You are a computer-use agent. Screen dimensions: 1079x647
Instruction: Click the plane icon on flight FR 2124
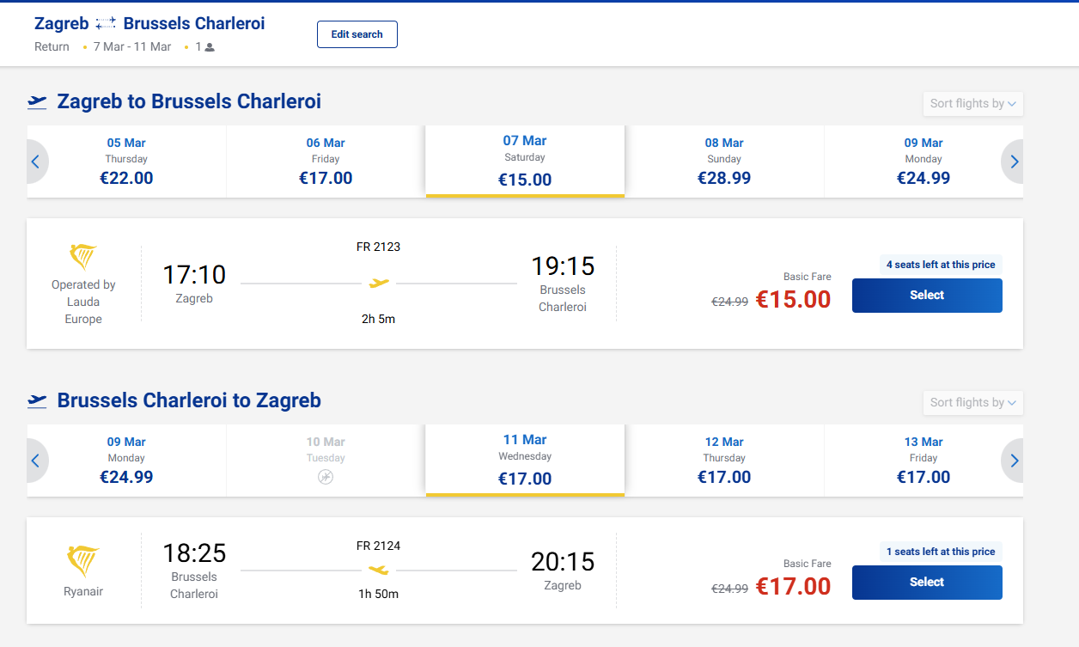(379, 570)
